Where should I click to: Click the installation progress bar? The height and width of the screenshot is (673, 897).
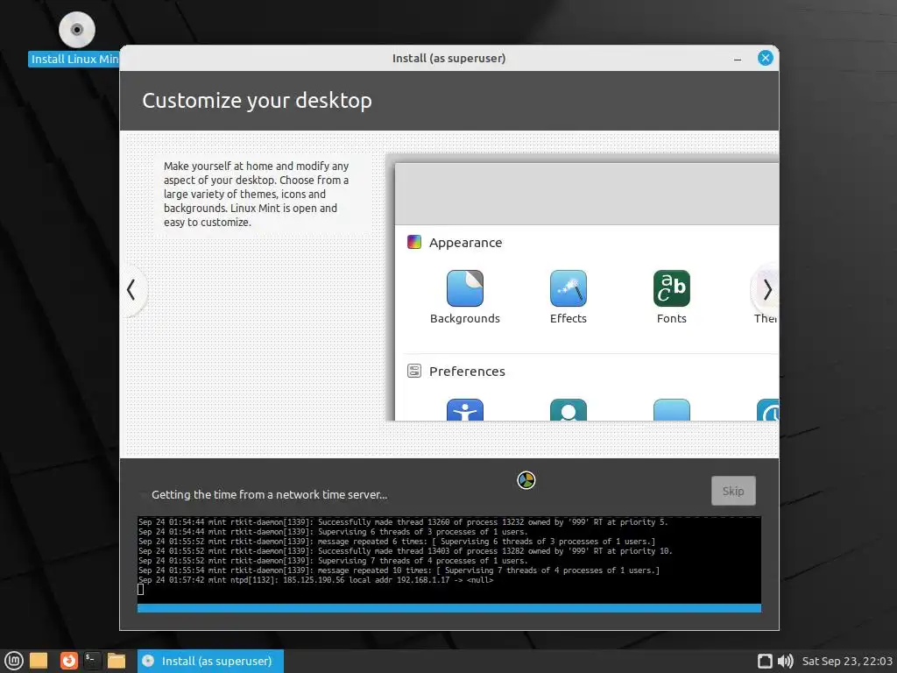pos(449,608)
